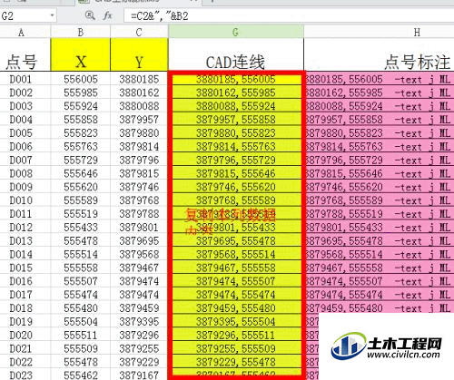454x380 pixels.
Task: Click the CAD连线 header cell
Action: pos(236,54)
